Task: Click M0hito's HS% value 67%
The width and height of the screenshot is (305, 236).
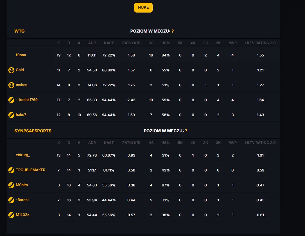Action: tap(166, 185)
